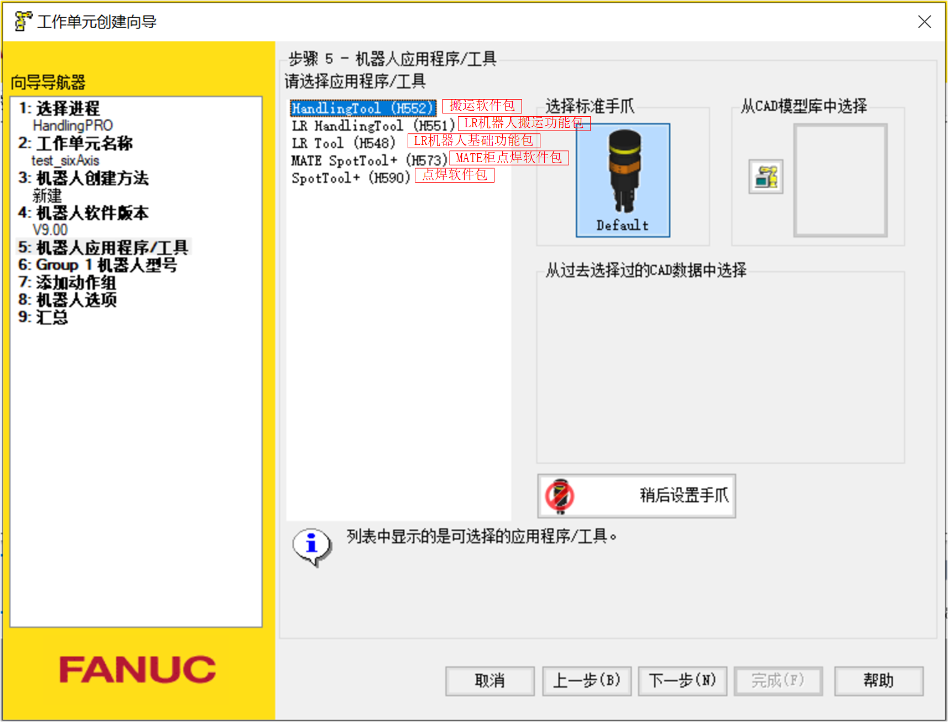Image resolution: width=948 pixels, height=722 pixels.
Task: Select HandlingTool (H552) in the application list
Action: (x=362, y=108)
